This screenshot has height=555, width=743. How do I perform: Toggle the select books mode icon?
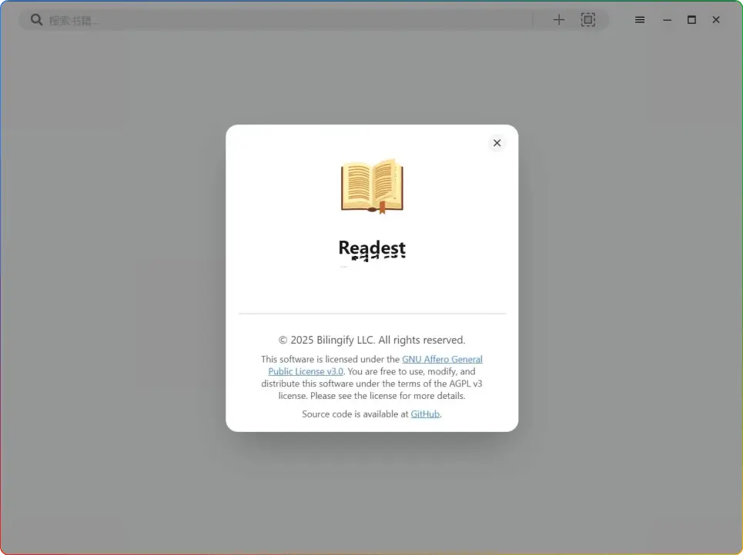coord(587,20)
